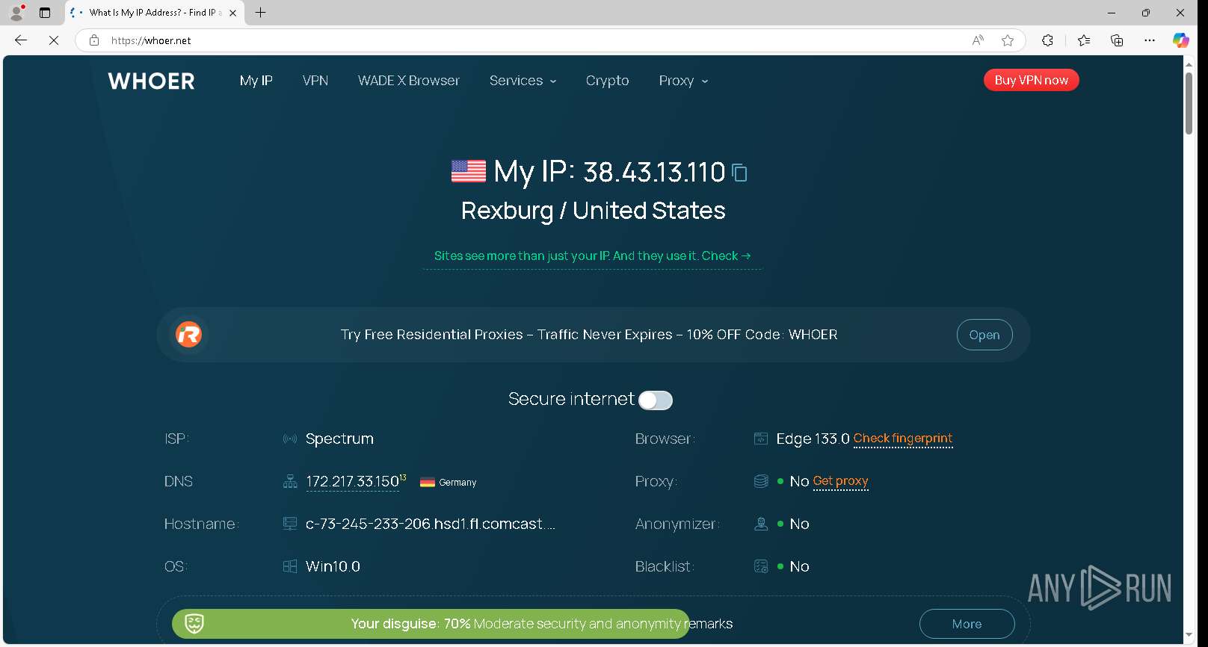This screenshot has width=1208, height=647.
Task: Click the Anonymizer person icon
Action: (761, 524)
